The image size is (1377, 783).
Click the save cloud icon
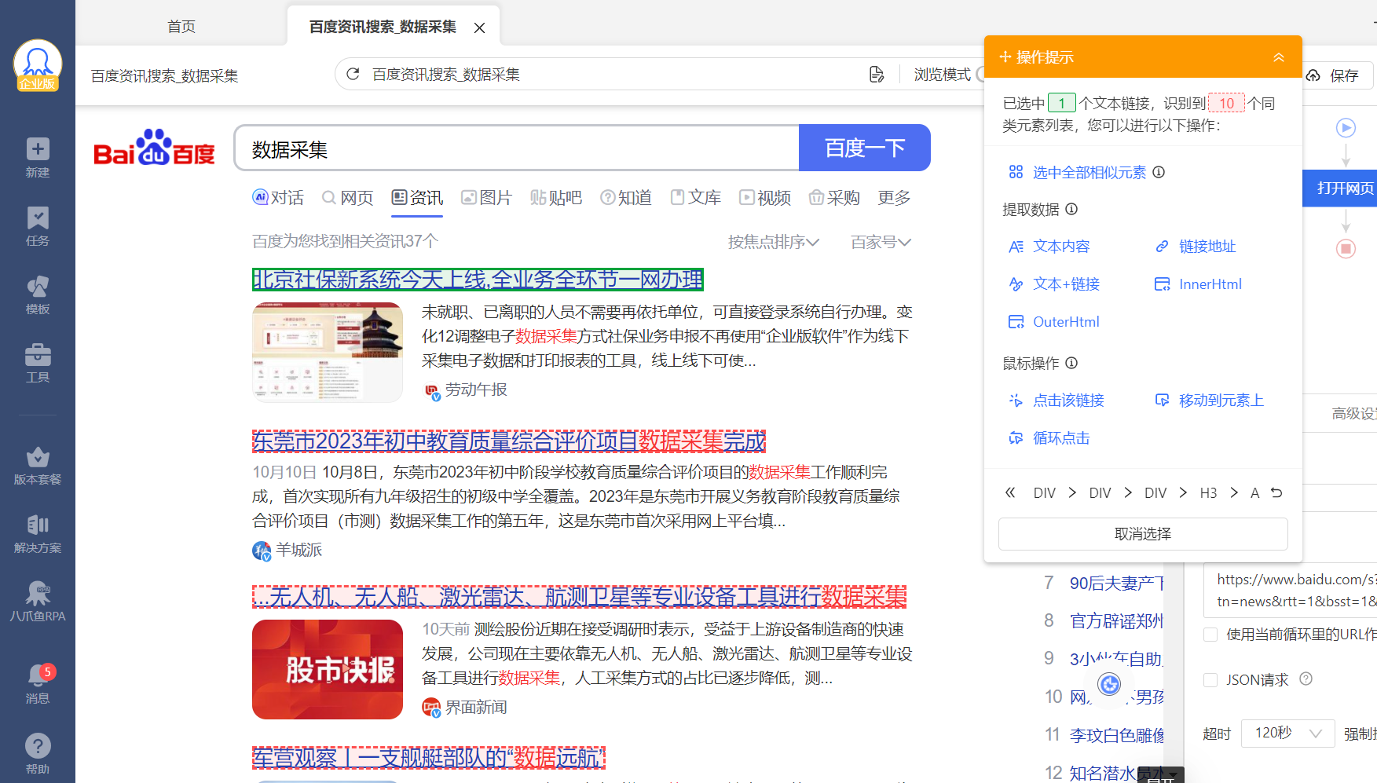(x=1313, y=75)
